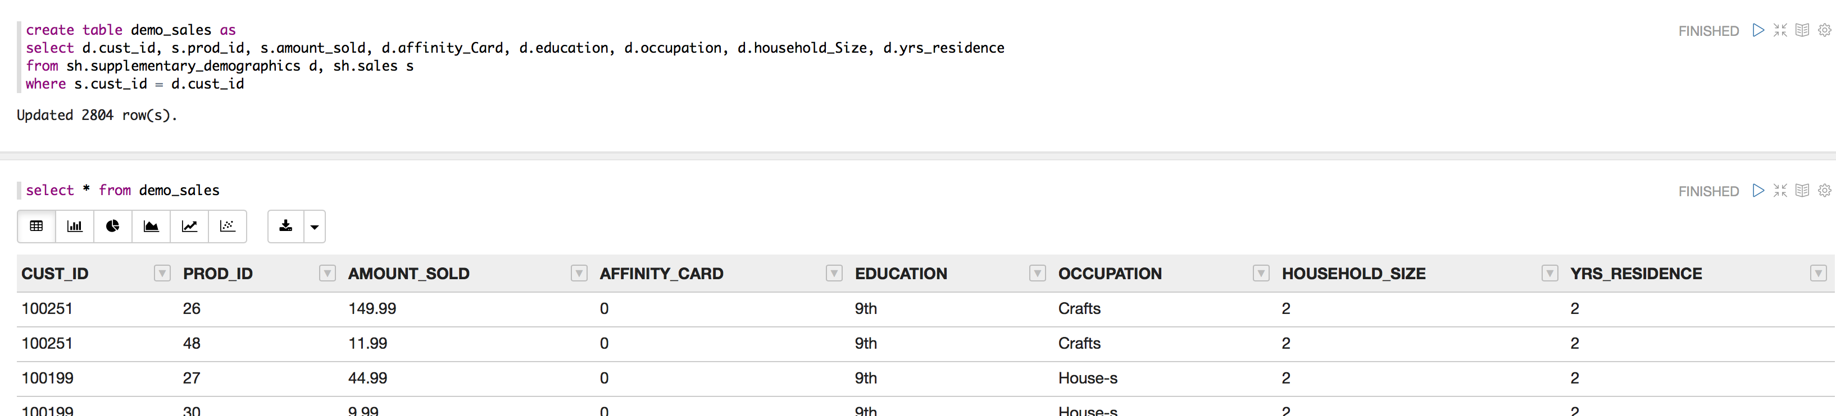Run the select from demo_sales paragraph
The width and height of the screenshot is (1836, 416).
point(1758,191)
